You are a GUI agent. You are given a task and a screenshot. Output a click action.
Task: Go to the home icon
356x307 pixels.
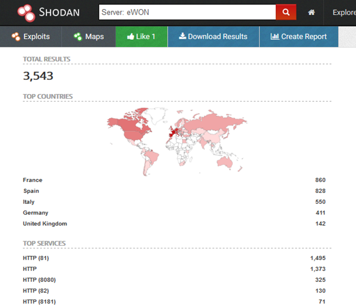(x=311, y=12)
